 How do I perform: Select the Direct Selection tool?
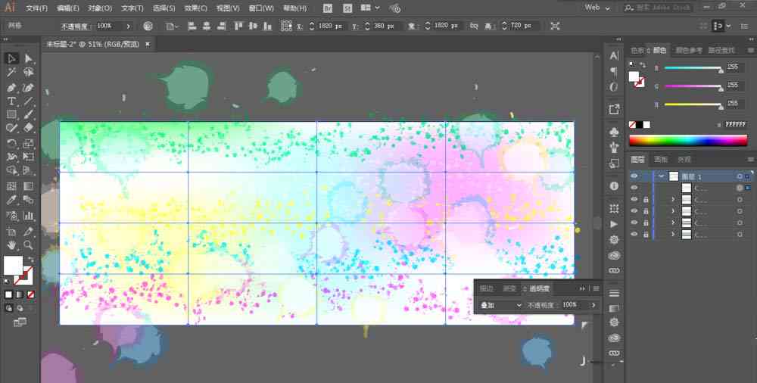(29, 58)
